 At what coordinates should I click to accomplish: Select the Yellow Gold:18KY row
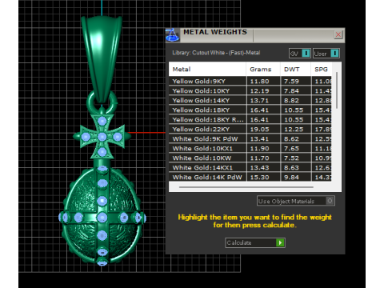pos(250,110)
